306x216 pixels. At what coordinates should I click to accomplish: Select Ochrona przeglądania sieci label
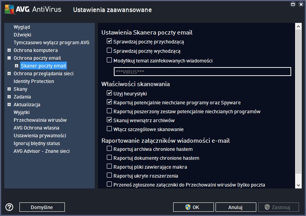[43, 74]
